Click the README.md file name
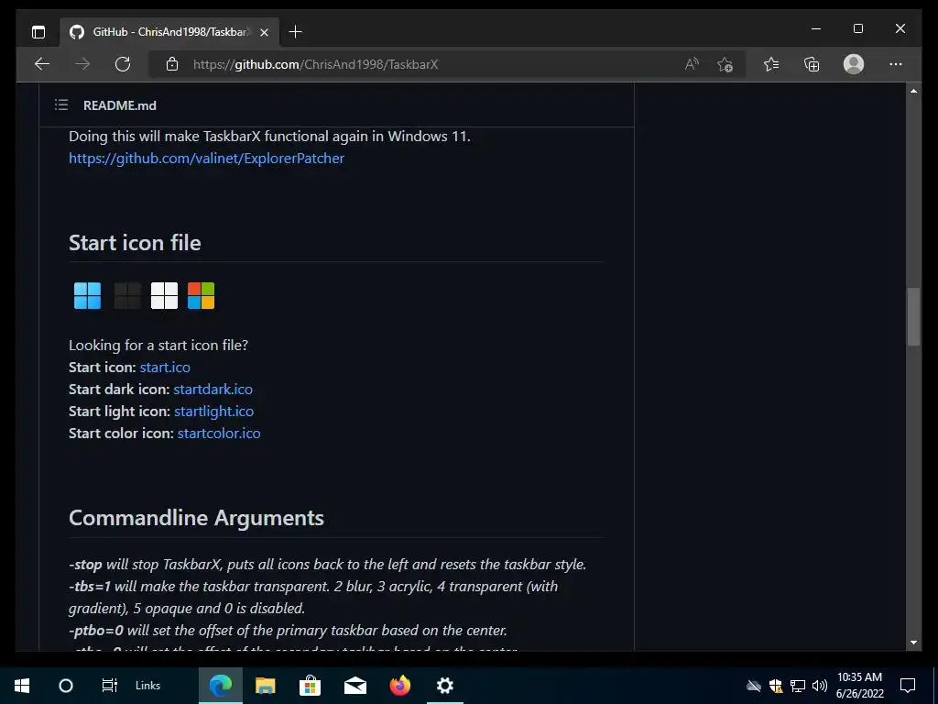Screen dimensions: 938x704 click(x=120, y=105)
